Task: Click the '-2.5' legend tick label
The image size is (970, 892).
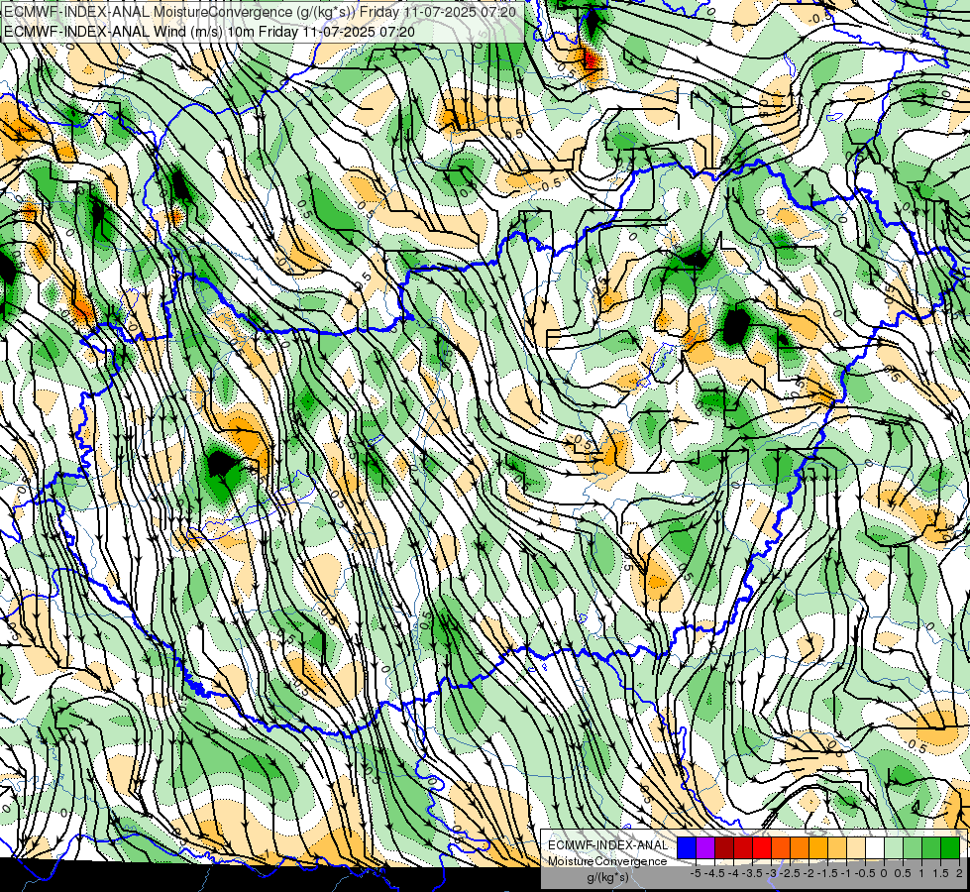Action: click(790, 873)
